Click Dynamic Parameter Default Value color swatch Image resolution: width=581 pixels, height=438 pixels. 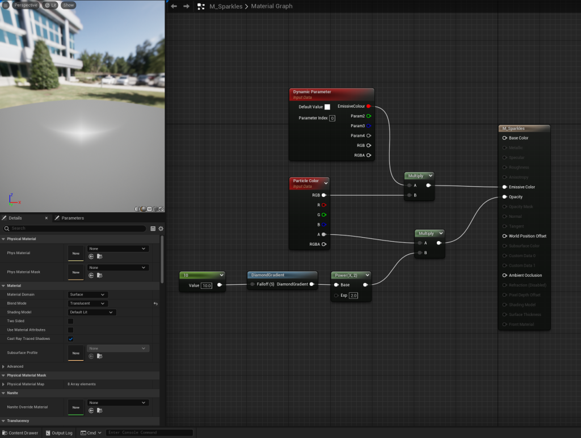(x=327, y=107)
